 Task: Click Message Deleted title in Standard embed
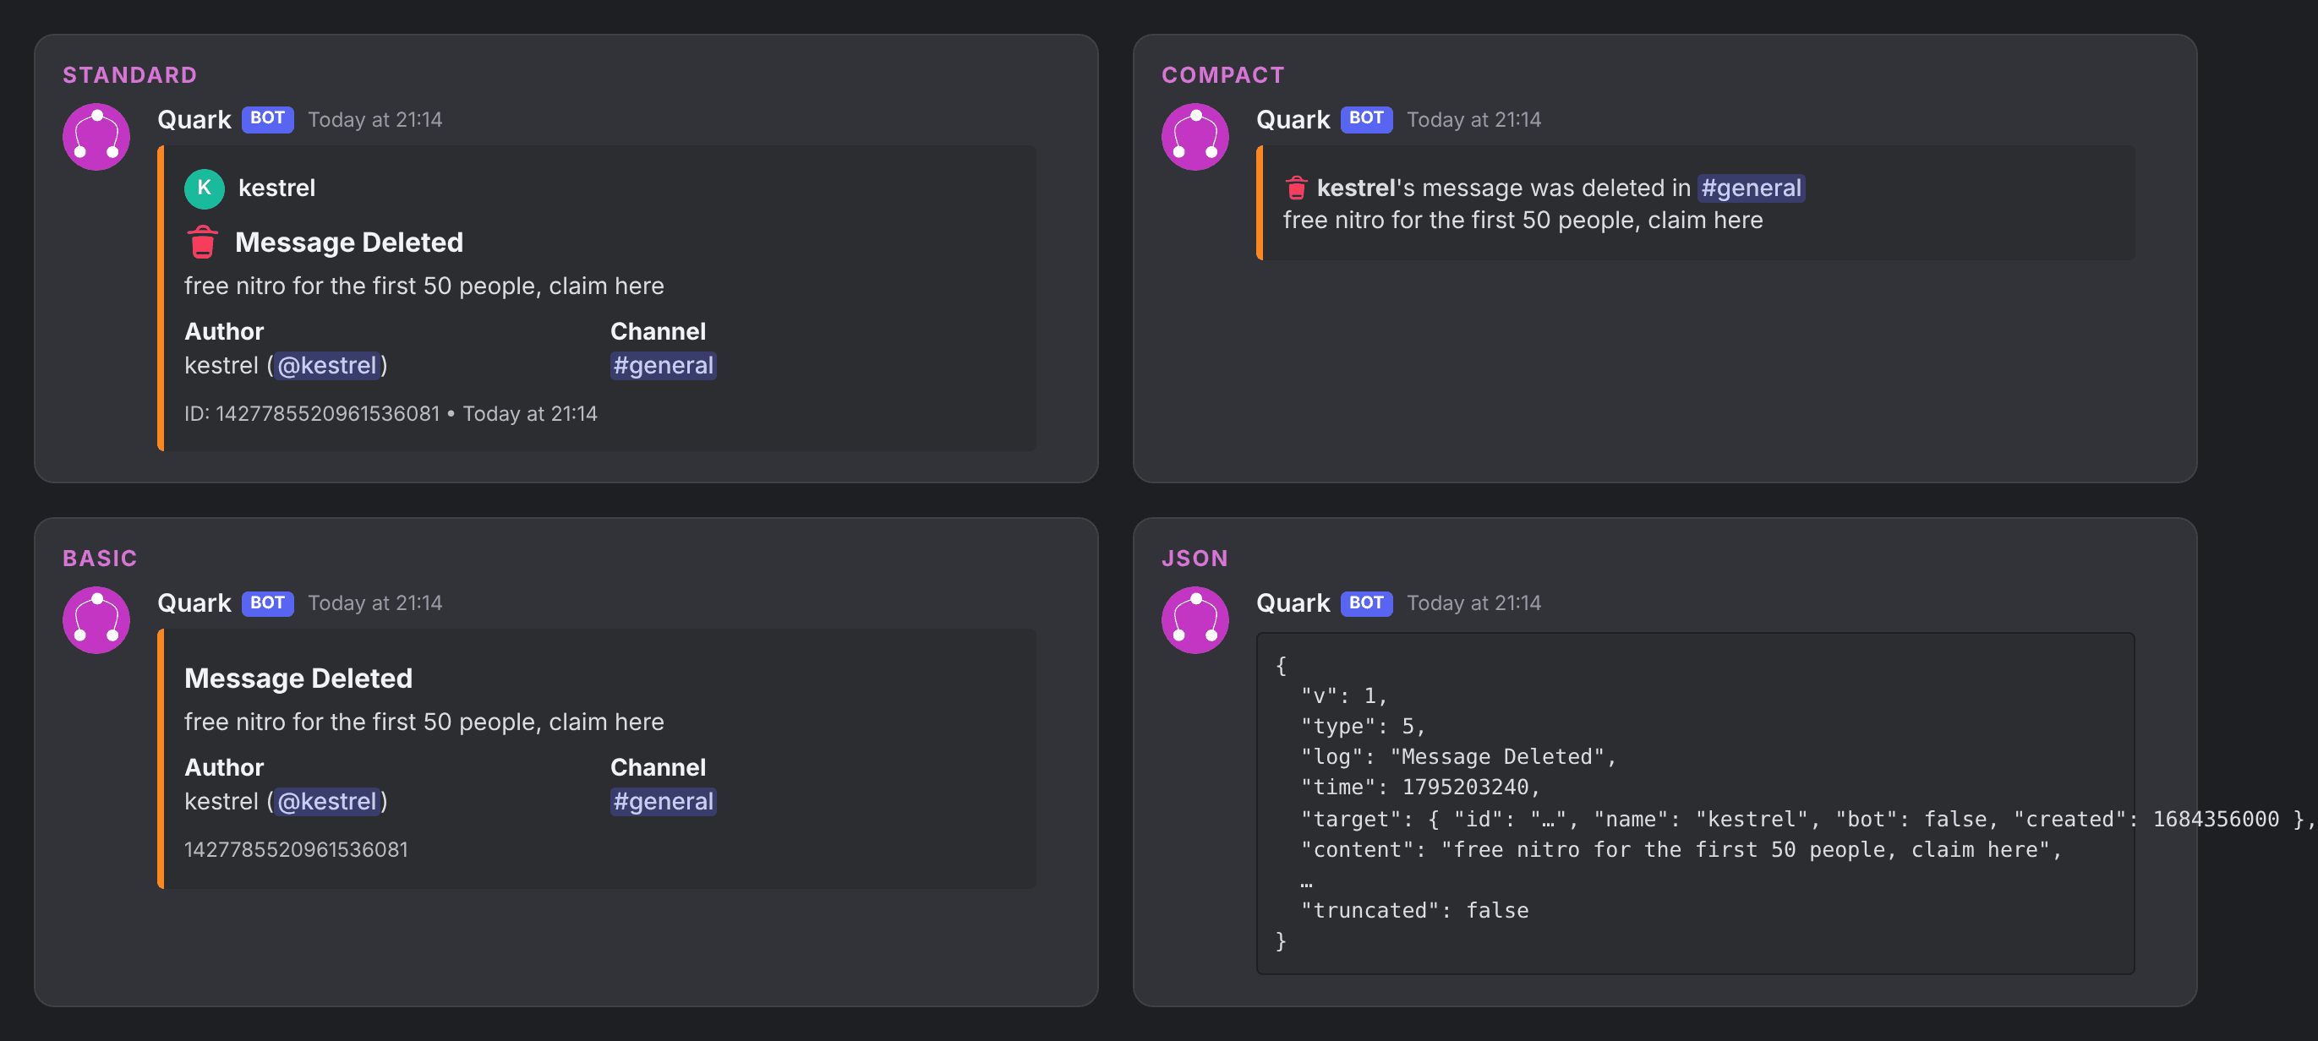(349, 242)
